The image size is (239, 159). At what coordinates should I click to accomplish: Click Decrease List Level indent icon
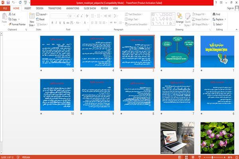coord(106,16)
